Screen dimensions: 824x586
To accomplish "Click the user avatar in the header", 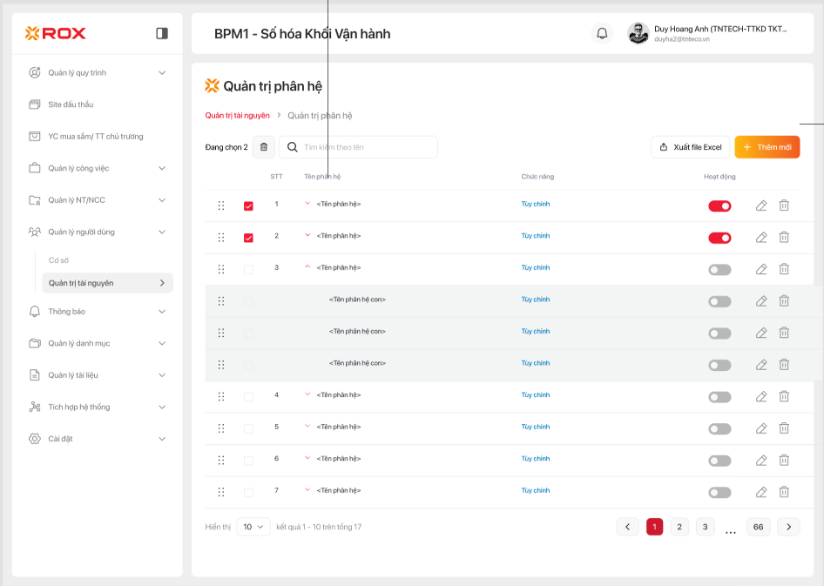I will [638, 33].
